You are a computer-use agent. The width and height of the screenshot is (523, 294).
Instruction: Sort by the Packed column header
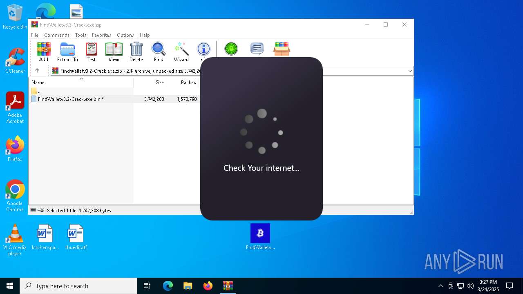(183, 82)
